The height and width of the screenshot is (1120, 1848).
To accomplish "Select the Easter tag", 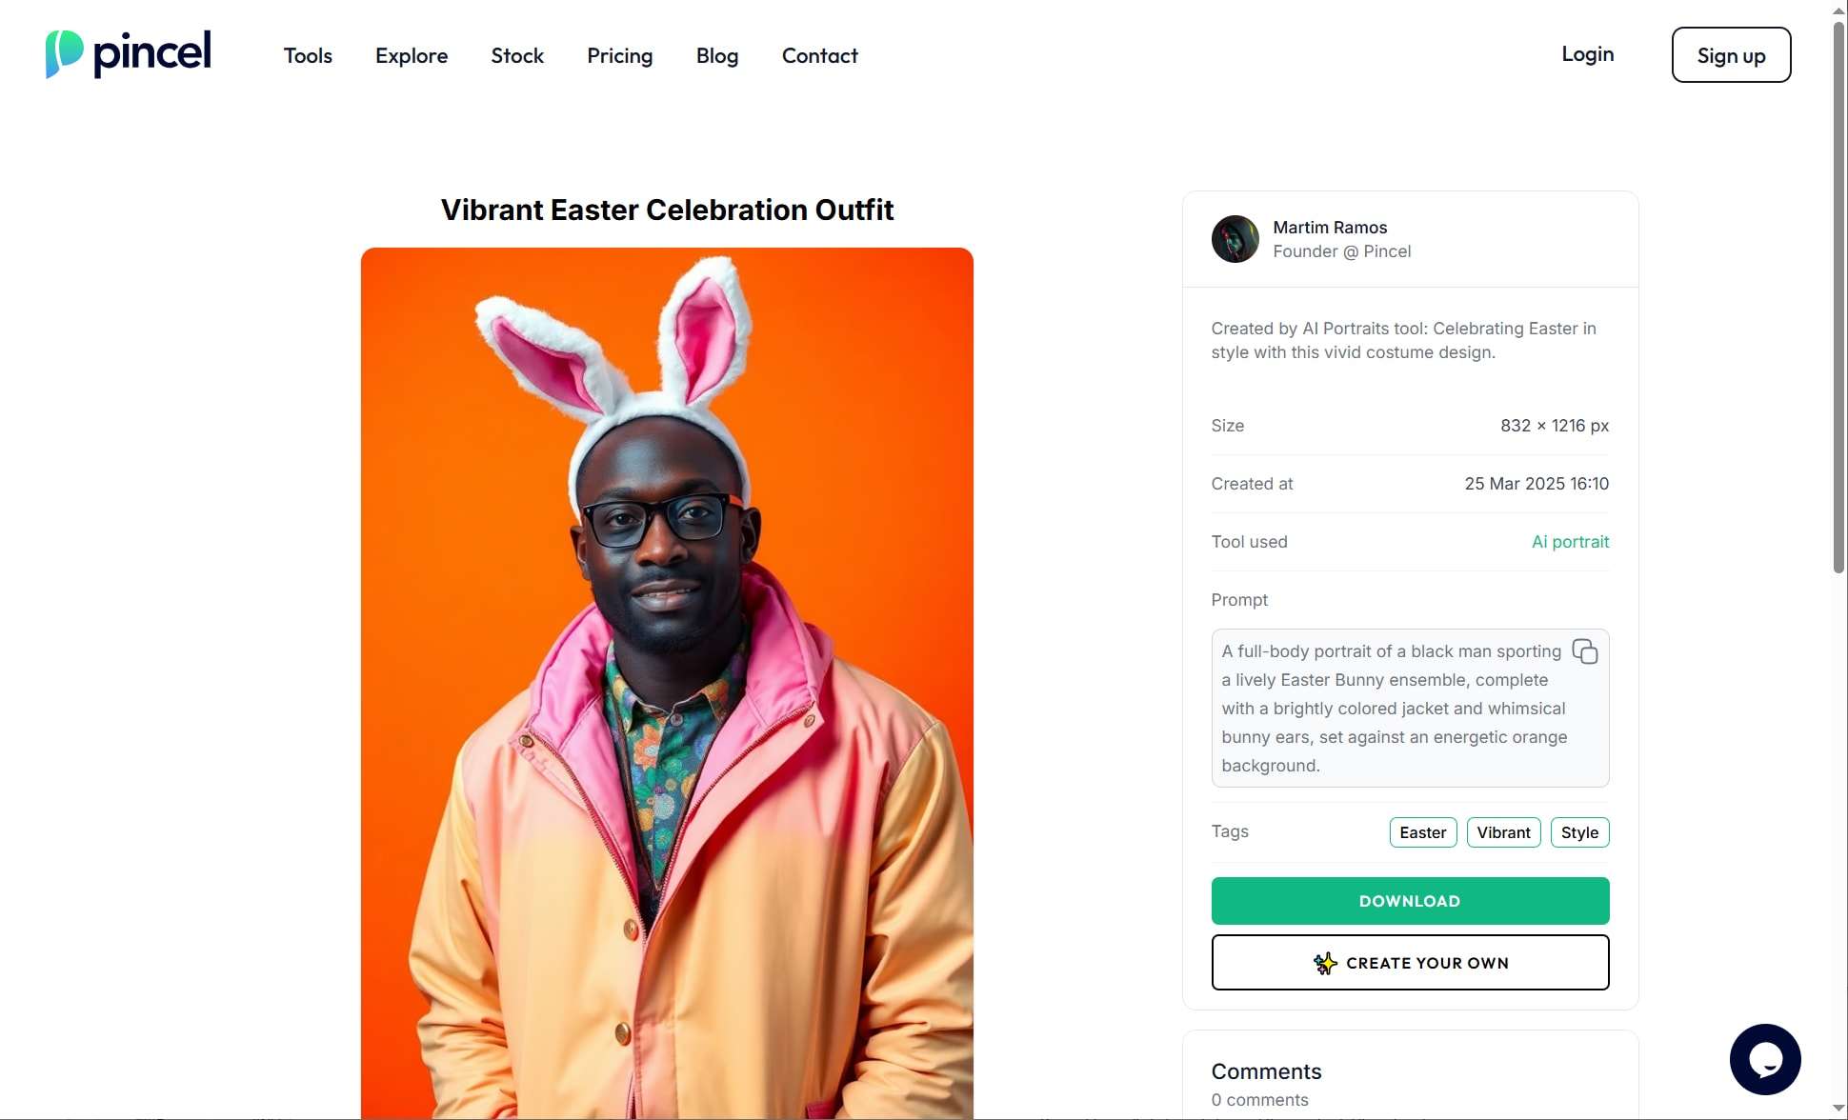I will (1422, 832).
